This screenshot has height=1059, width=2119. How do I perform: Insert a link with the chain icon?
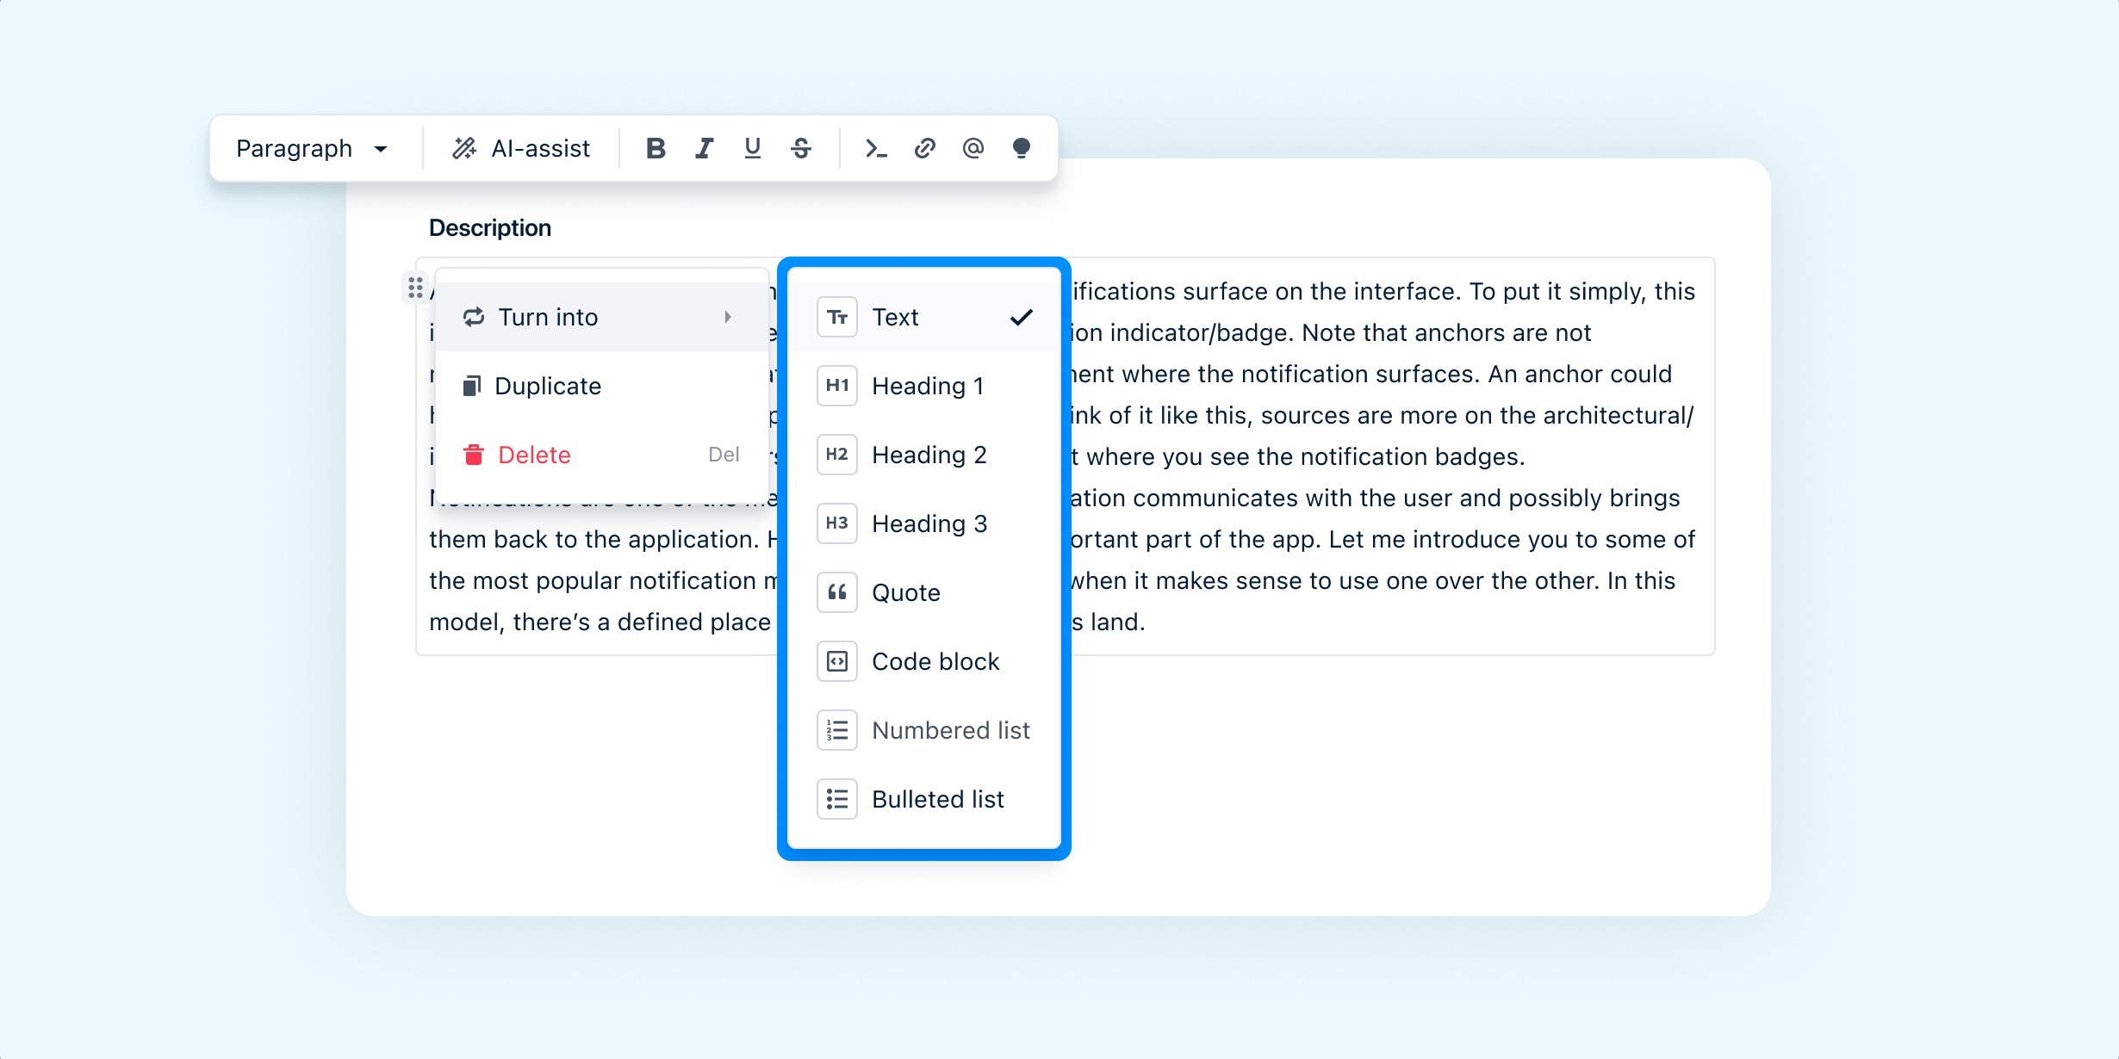point(924,148)
